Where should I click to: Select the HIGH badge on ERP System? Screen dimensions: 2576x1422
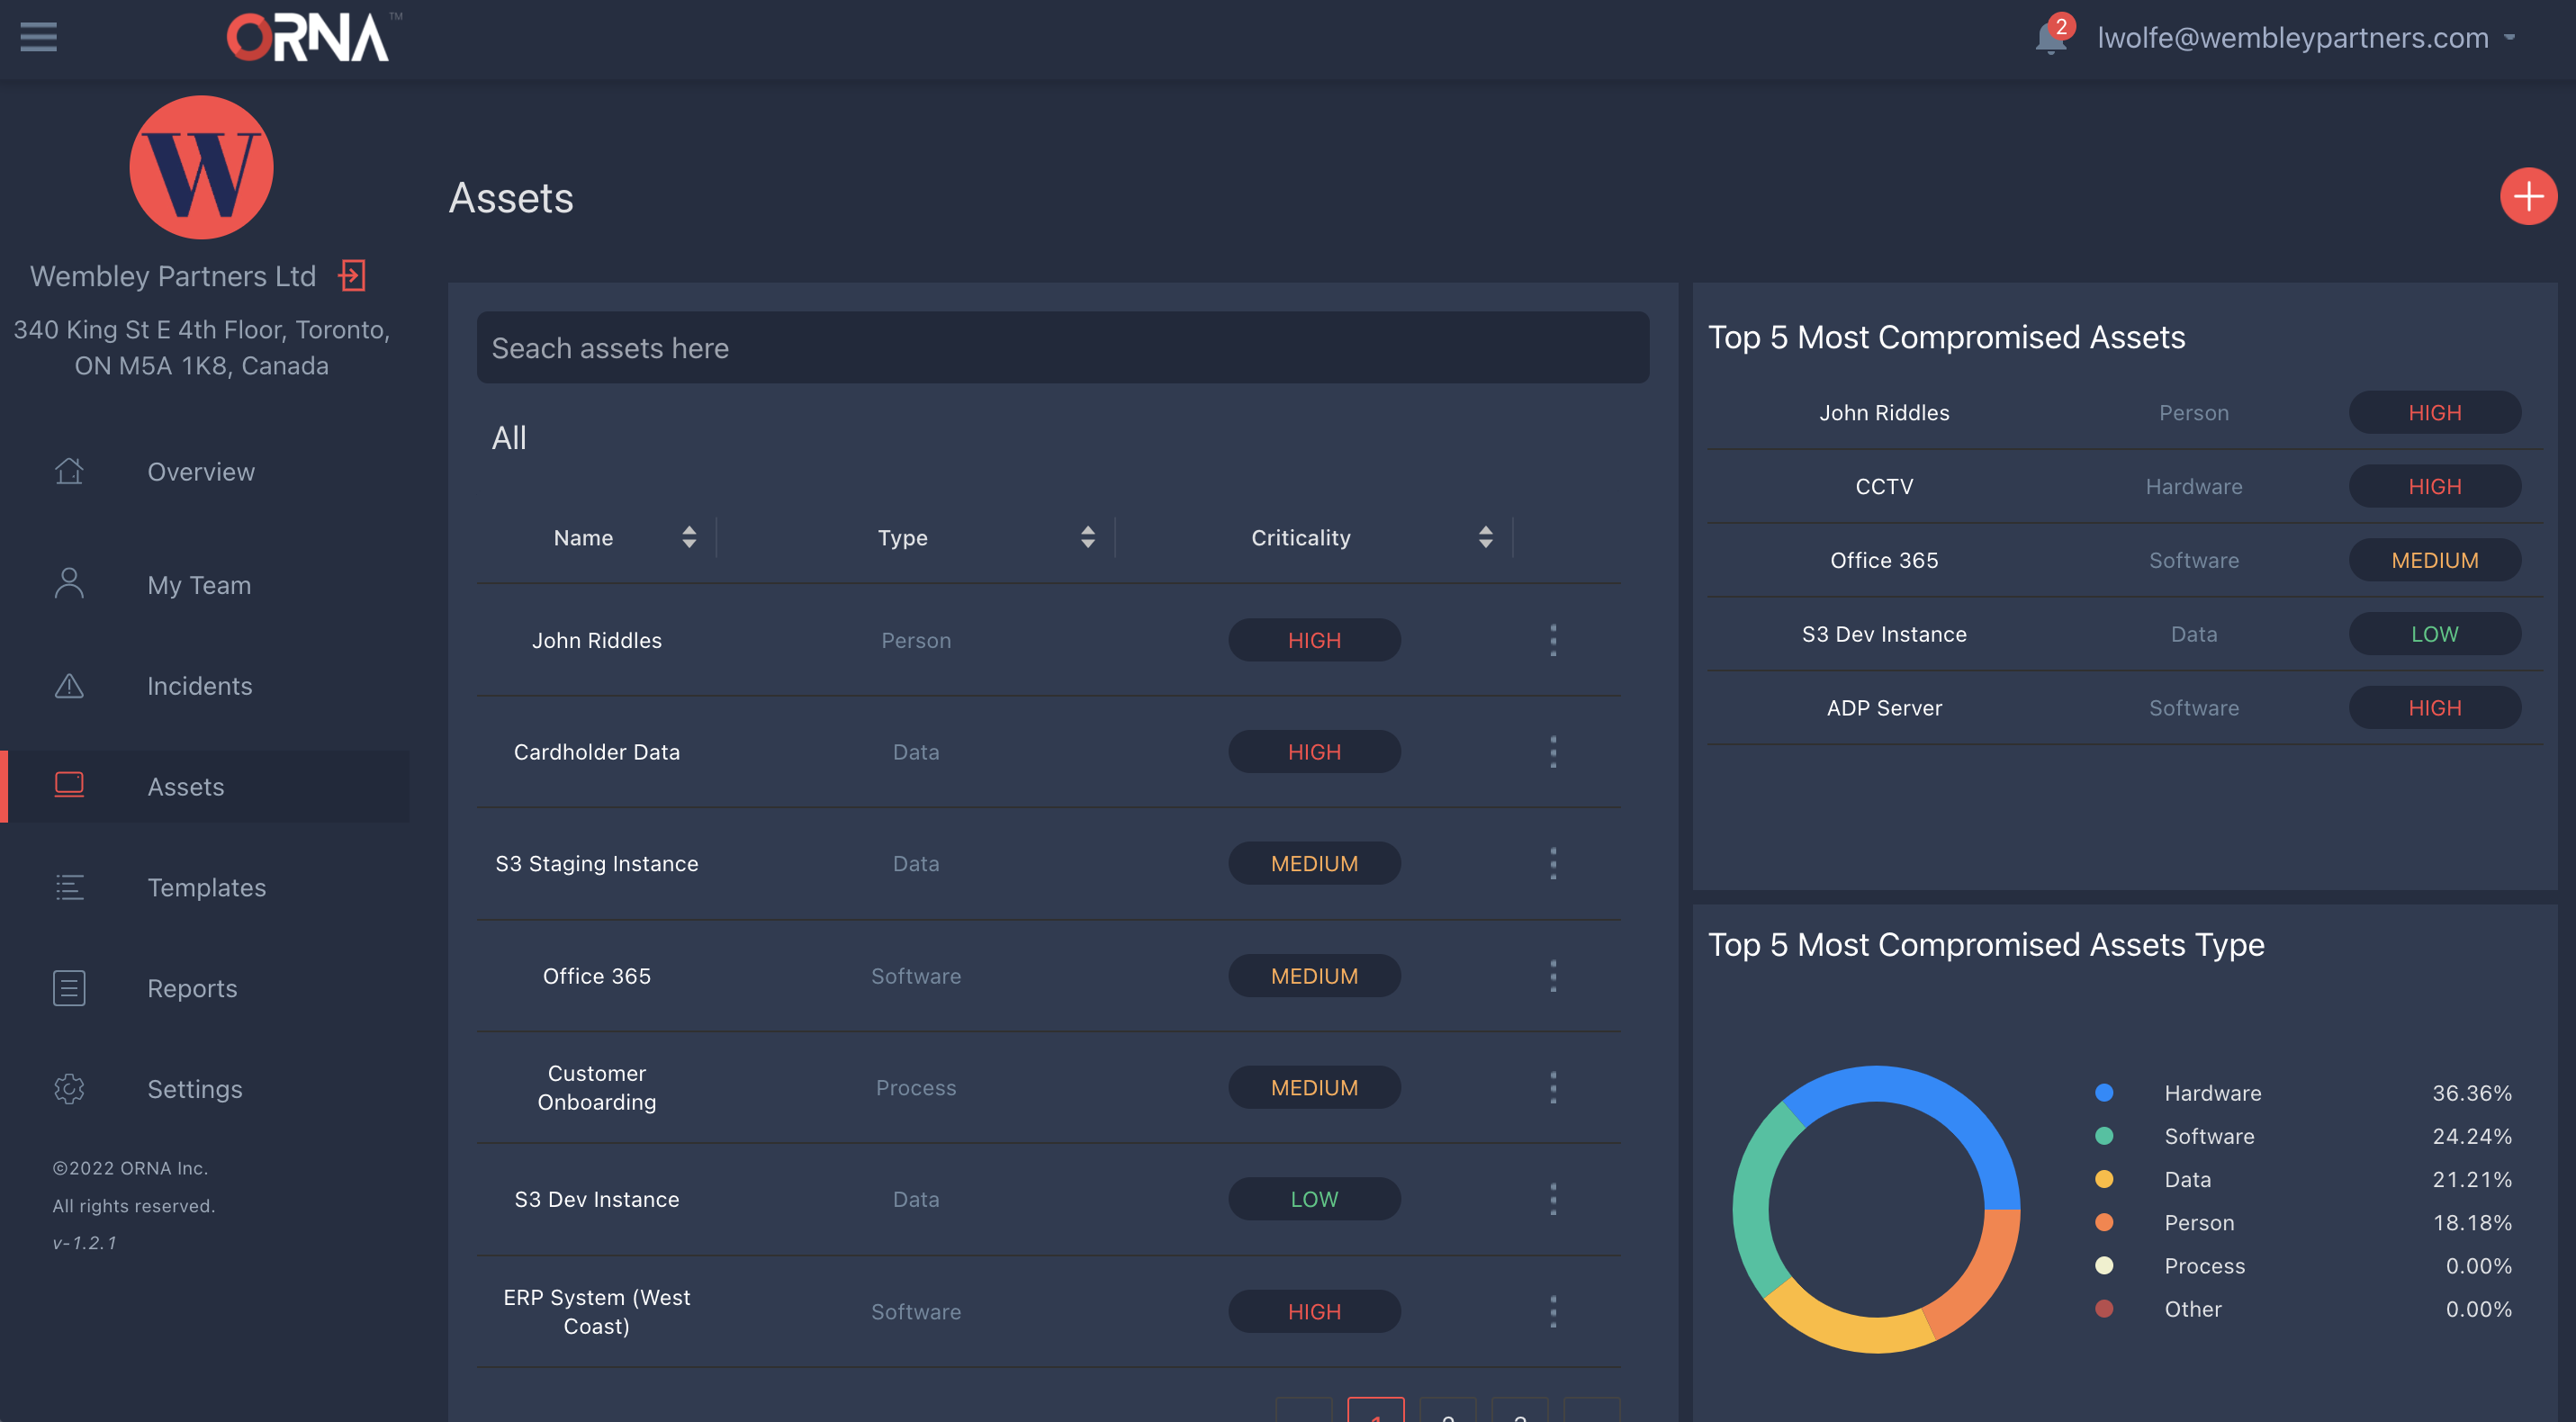1314,1311
